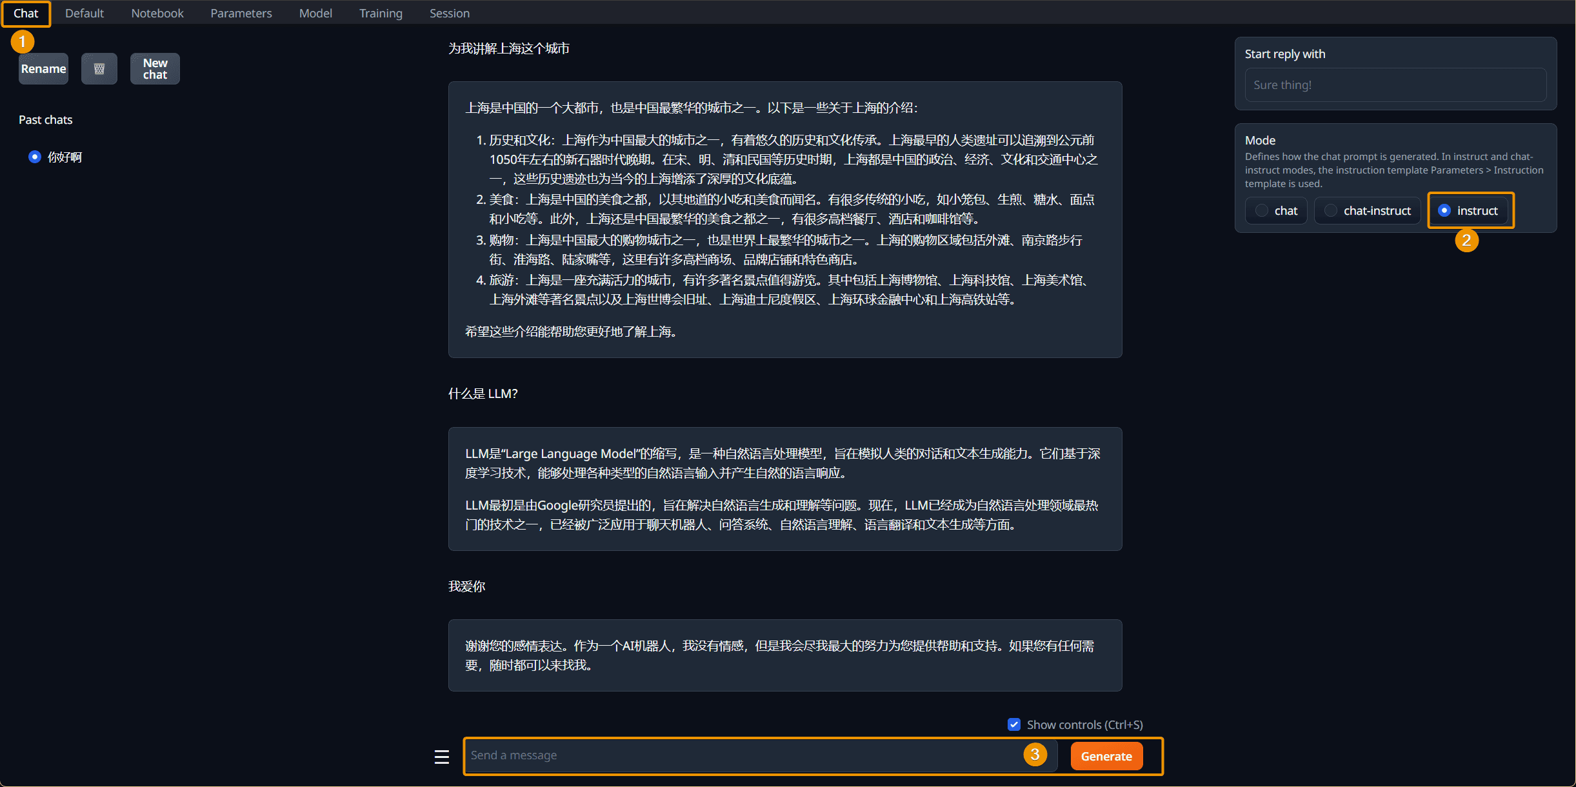The width and height of the screenshot is (1576, 787).
Task: Select the Chat tab
Action: (26, 13)
